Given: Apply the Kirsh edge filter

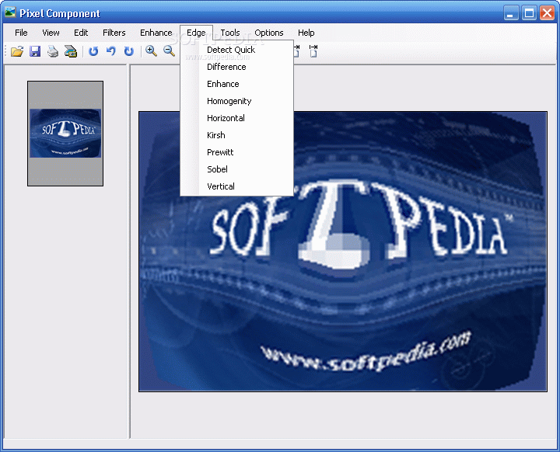Looking at the screenshot, I should pyautogui.click(x=236, y=136).
